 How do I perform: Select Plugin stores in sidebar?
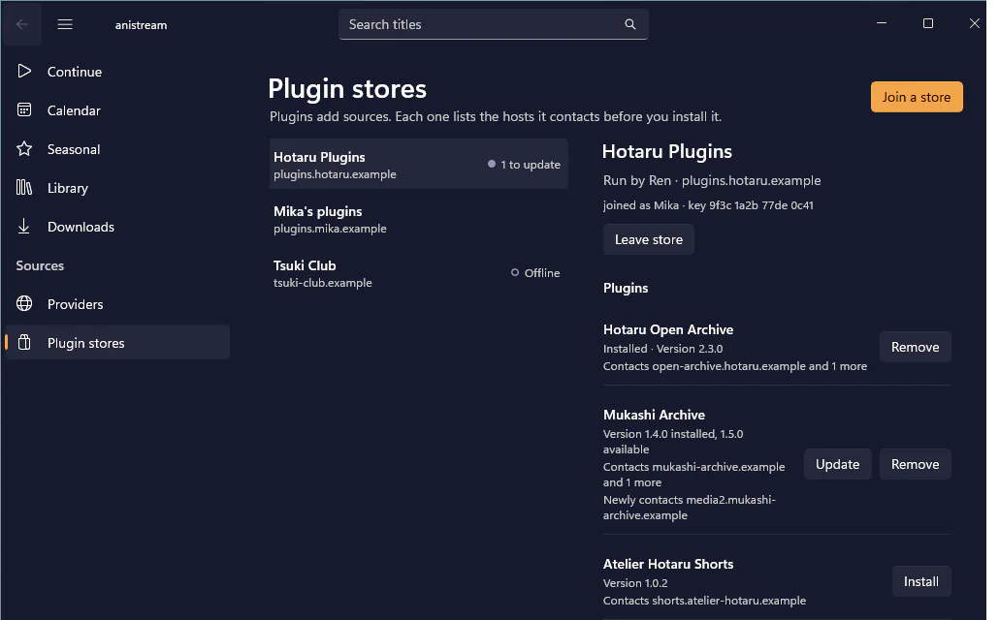(117, 343)
